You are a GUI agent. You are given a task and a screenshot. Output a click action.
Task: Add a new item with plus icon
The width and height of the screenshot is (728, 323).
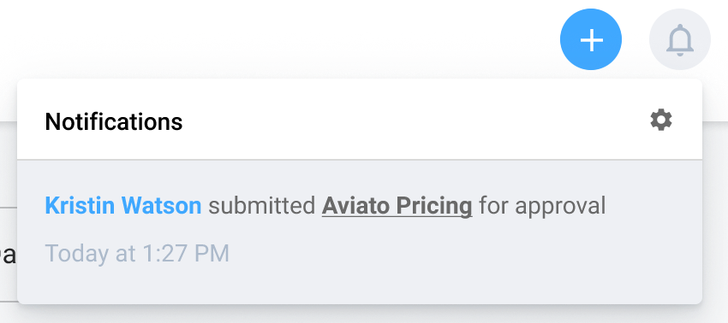591,39
